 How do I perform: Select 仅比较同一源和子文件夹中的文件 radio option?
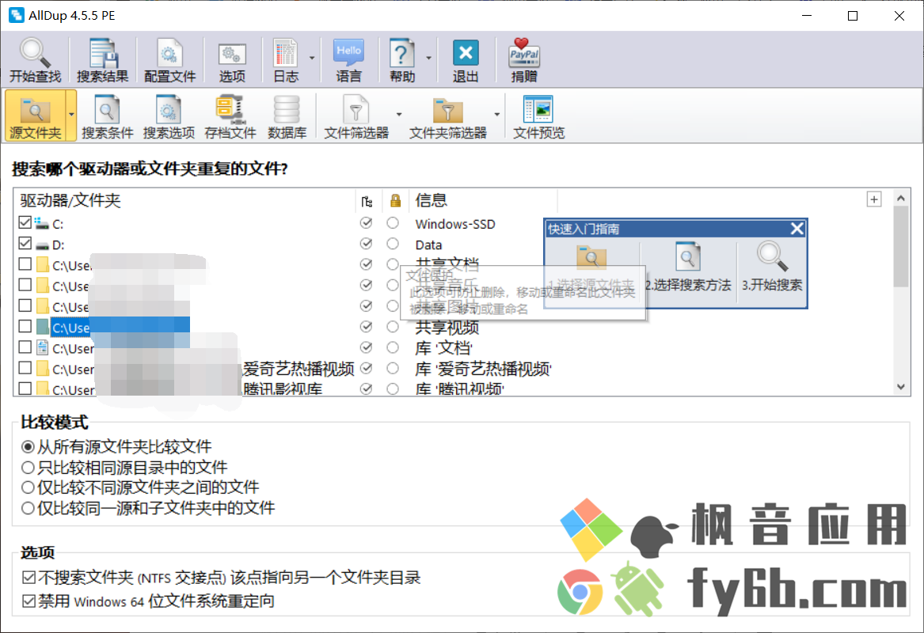point(28,507)
